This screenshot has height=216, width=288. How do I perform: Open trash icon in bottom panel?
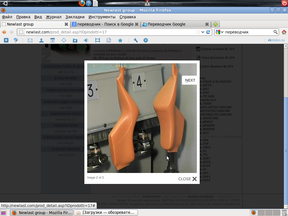click(x=284, y=213)
